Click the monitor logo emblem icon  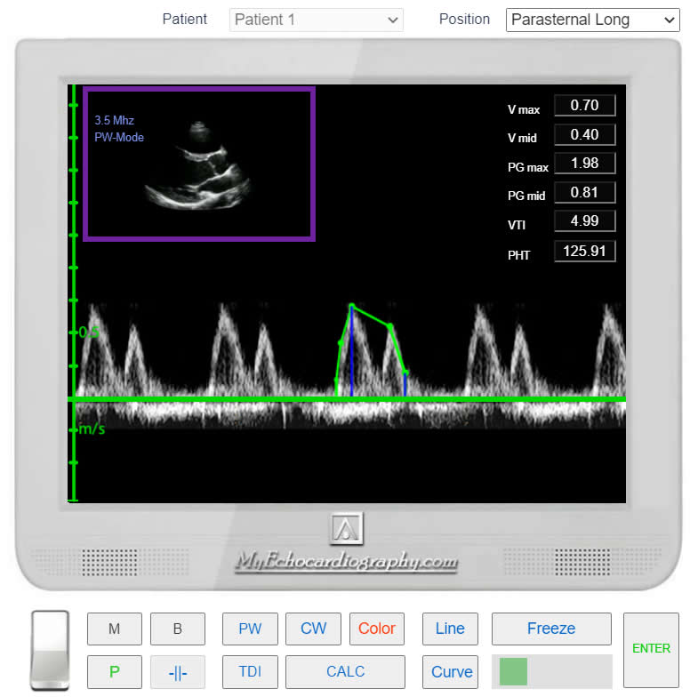click(346, 529)
